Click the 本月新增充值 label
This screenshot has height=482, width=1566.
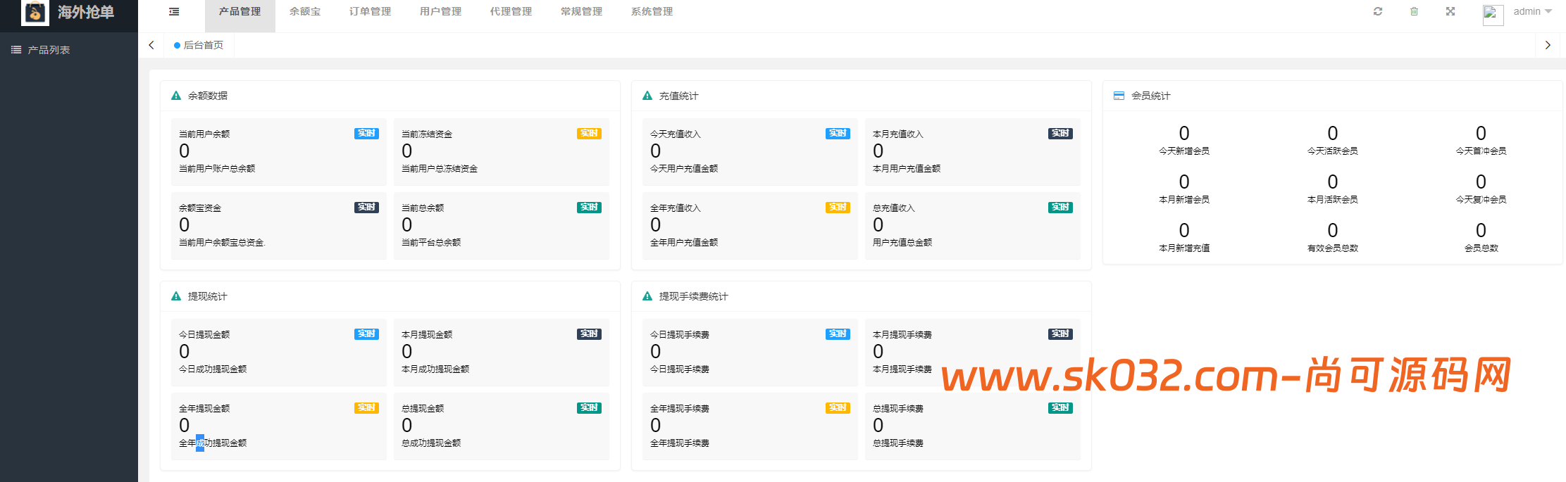(1184, 248)
